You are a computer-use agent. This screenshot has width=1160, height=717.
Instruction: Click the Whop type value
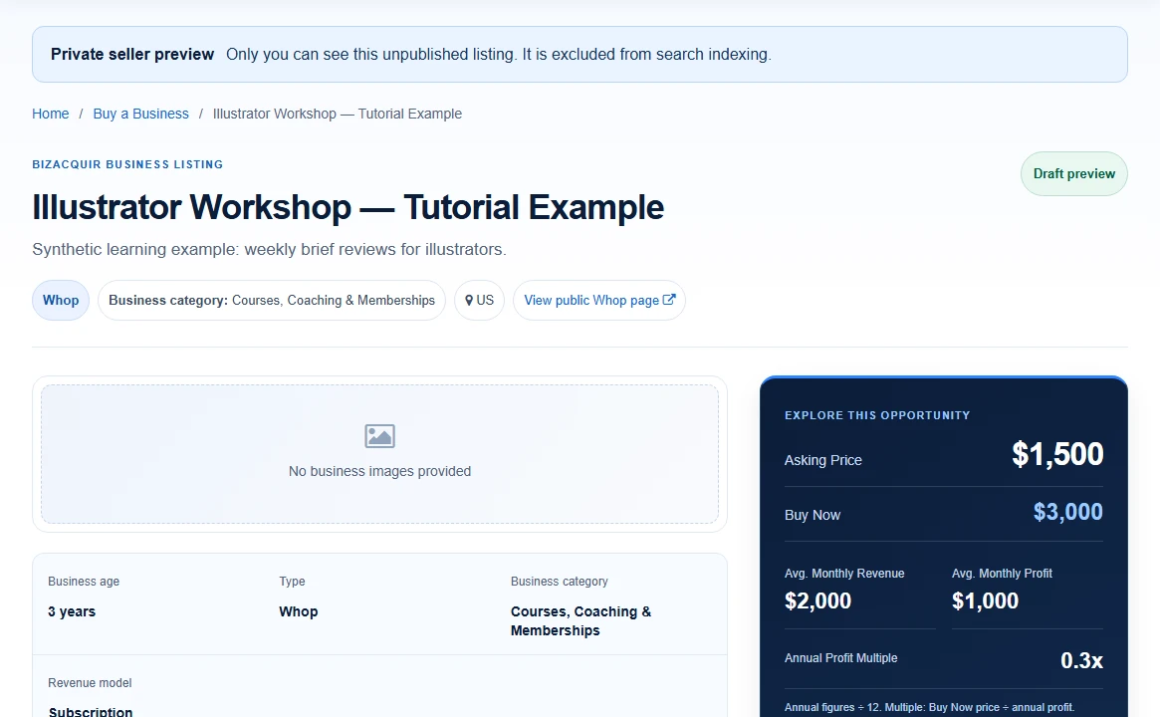[x=298, y=611]
